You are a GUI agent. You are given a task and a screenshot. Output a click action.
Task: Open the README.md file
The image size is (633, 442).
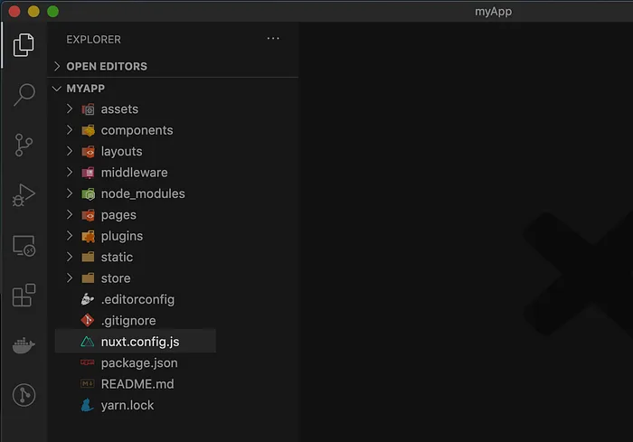(136, 384)
